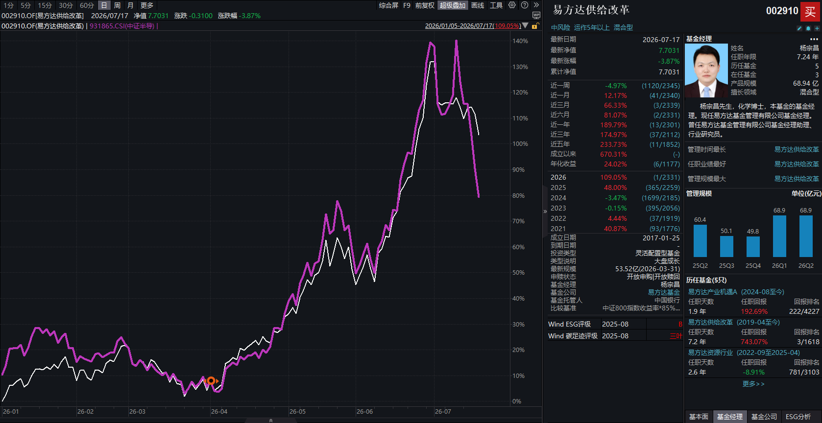Screen dimensions: 822x423
Task: Open fund manager three-dots menu
Action: point(814,39)
